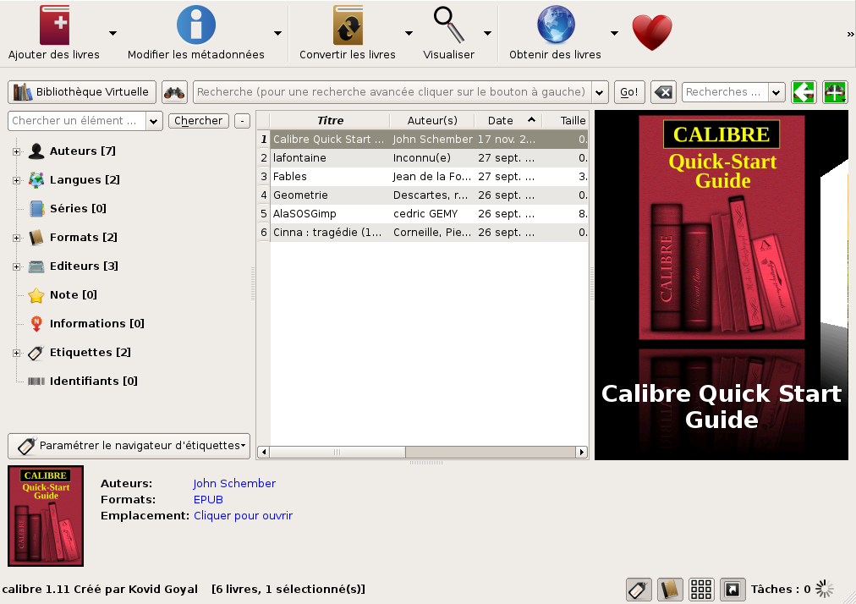This screenshot has width=856, height=604.
Task: Click the Chercher button
Action: [198, 121]
